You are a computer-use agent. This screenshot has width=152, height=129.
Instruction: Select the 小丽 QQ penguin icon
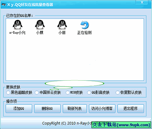point(62,25)
